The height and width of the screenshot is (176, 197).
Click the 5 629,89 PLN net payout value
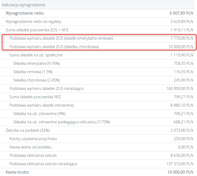(x=182, y=22)
